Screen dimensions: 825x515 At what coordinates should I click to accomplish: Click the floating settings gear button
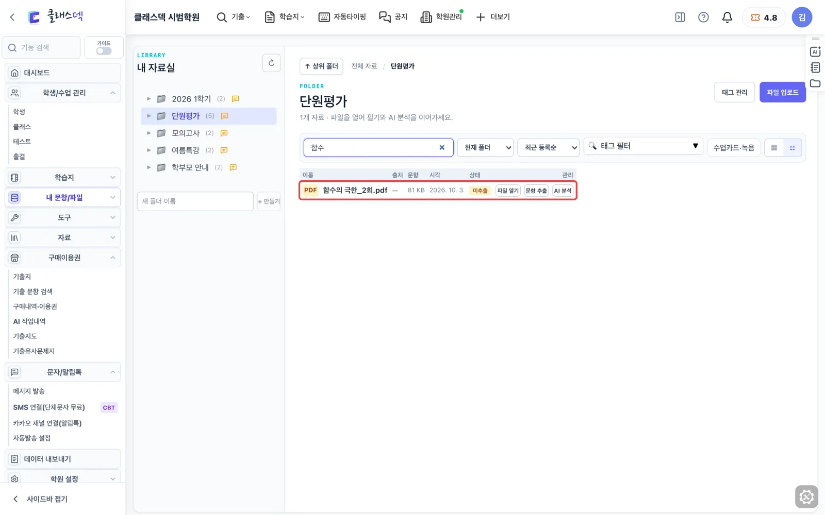coord(806,497)
